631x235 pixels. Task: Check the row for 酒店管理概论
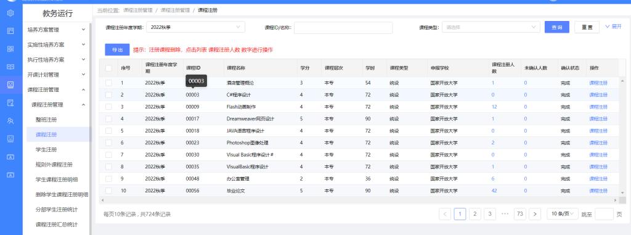(108, 83)
